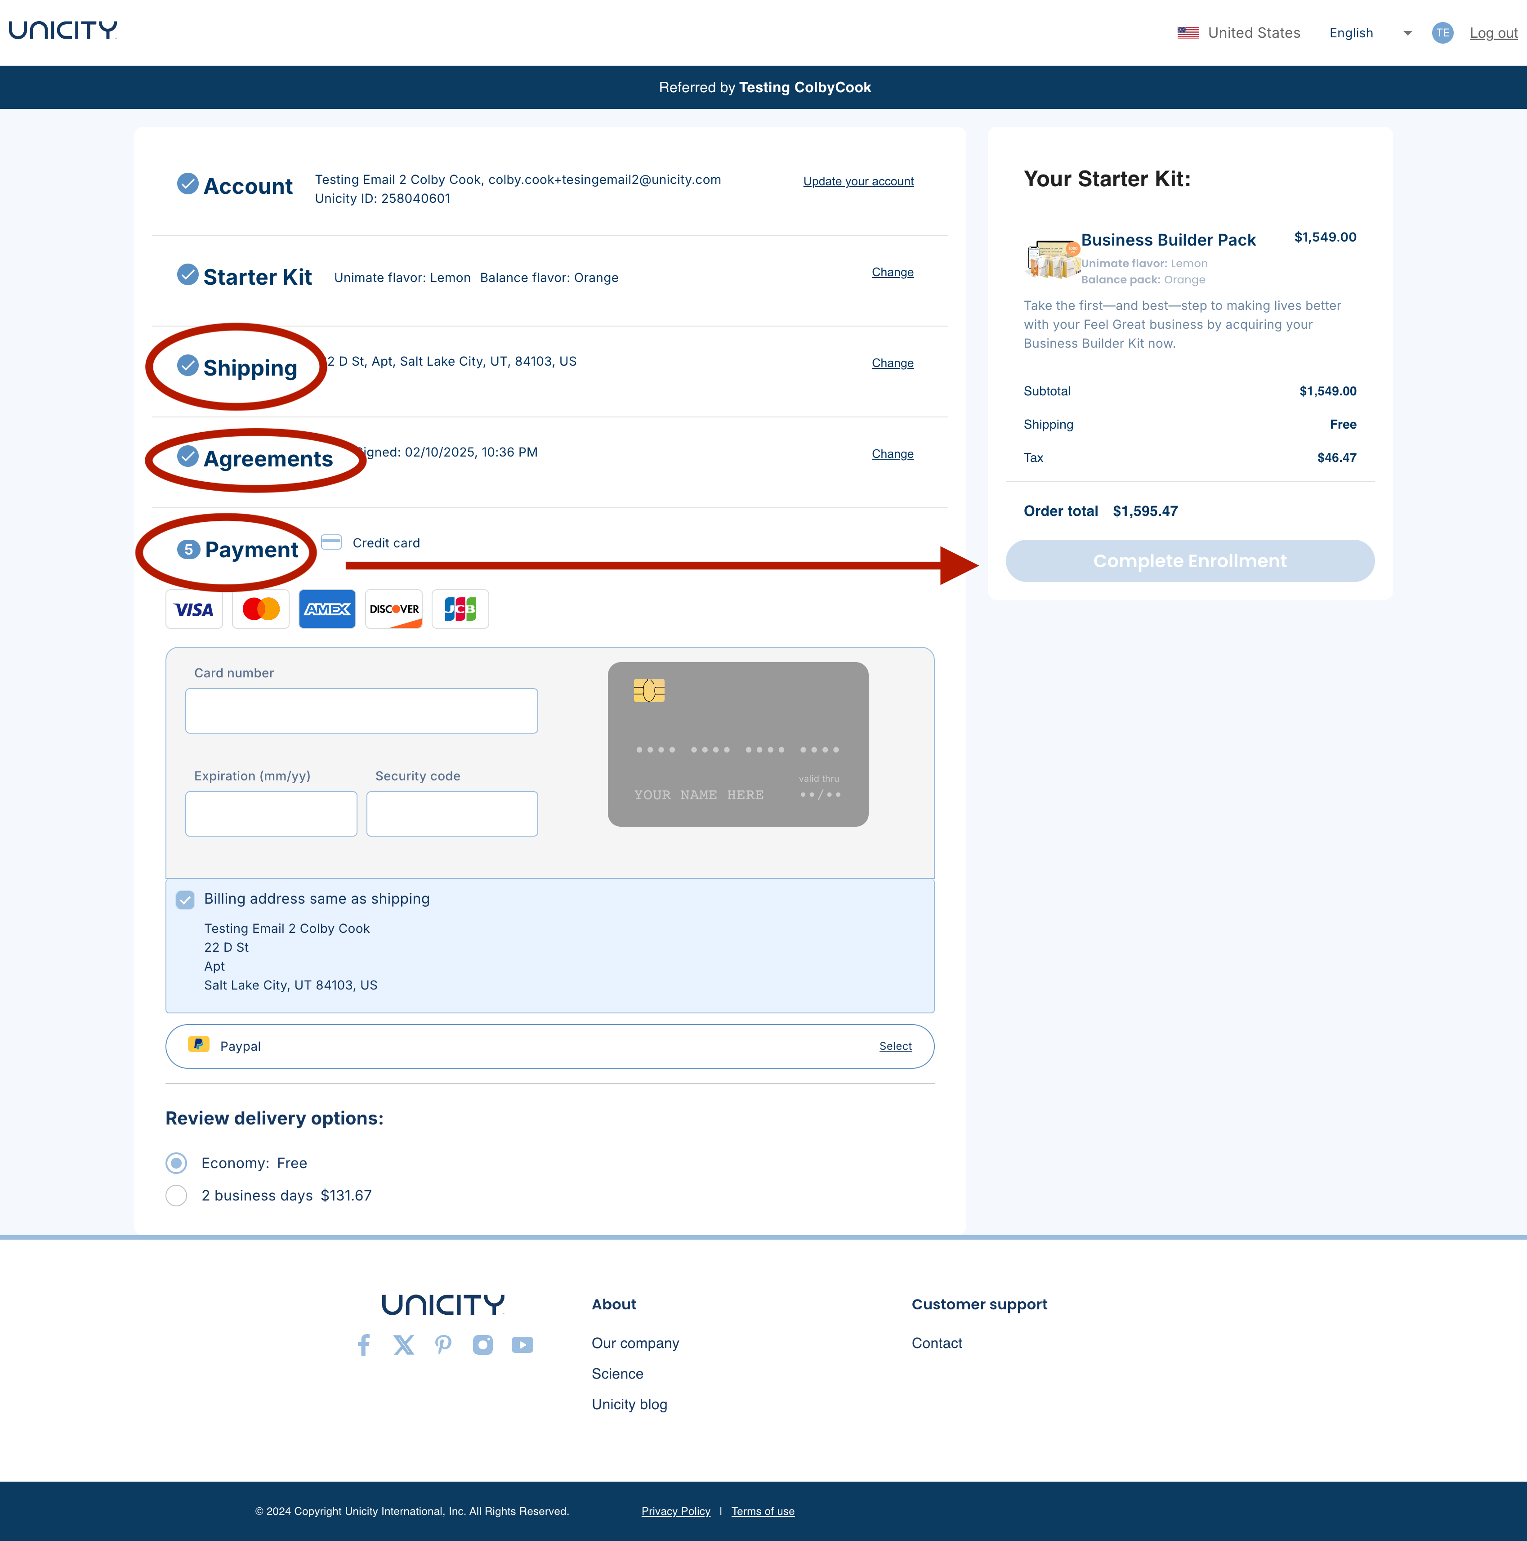1527x1541 pixels.
Task: Click the United States flag icon
Action: (x=1188, y=33)
